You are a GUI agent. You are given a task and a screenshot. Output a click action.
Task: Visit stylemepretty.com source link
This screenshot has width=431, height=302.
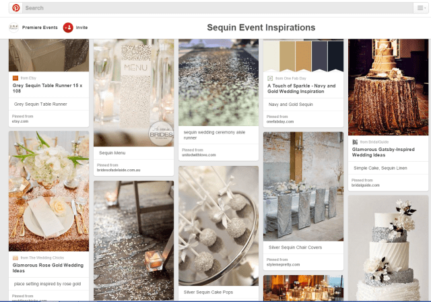tap(283, 265)
